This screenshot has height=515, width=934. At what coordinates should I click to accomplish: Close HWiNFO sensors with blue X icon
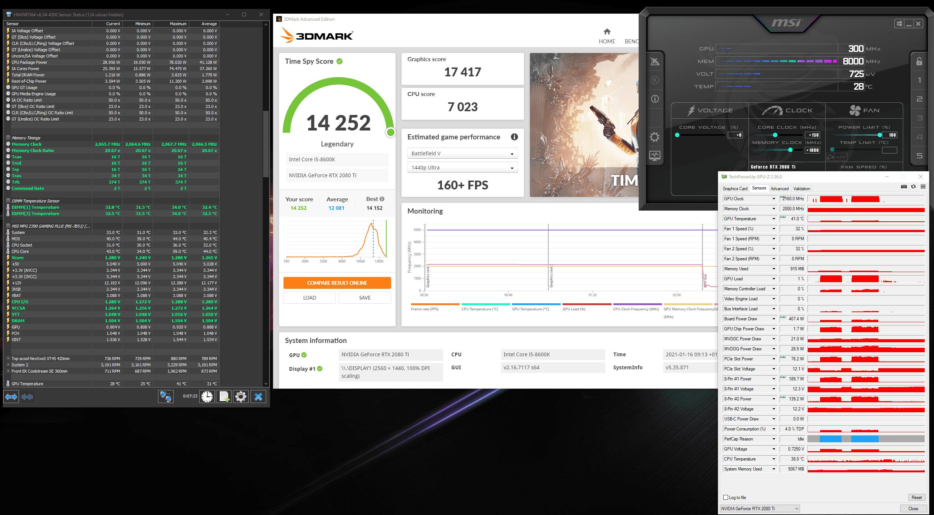[258, 397]
